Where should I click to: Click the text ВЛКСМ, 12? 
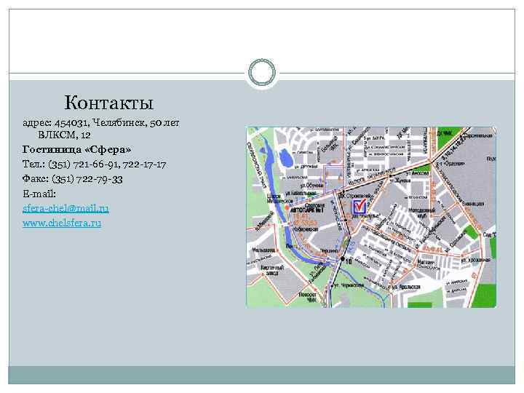[x=64, y=135]
